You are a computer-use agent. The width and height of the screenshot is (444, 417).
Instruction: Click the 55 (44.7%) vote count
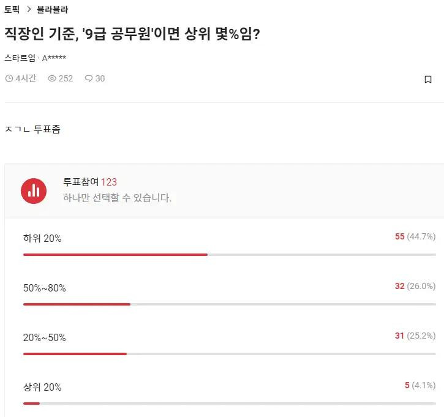click(x=415, y=236)
